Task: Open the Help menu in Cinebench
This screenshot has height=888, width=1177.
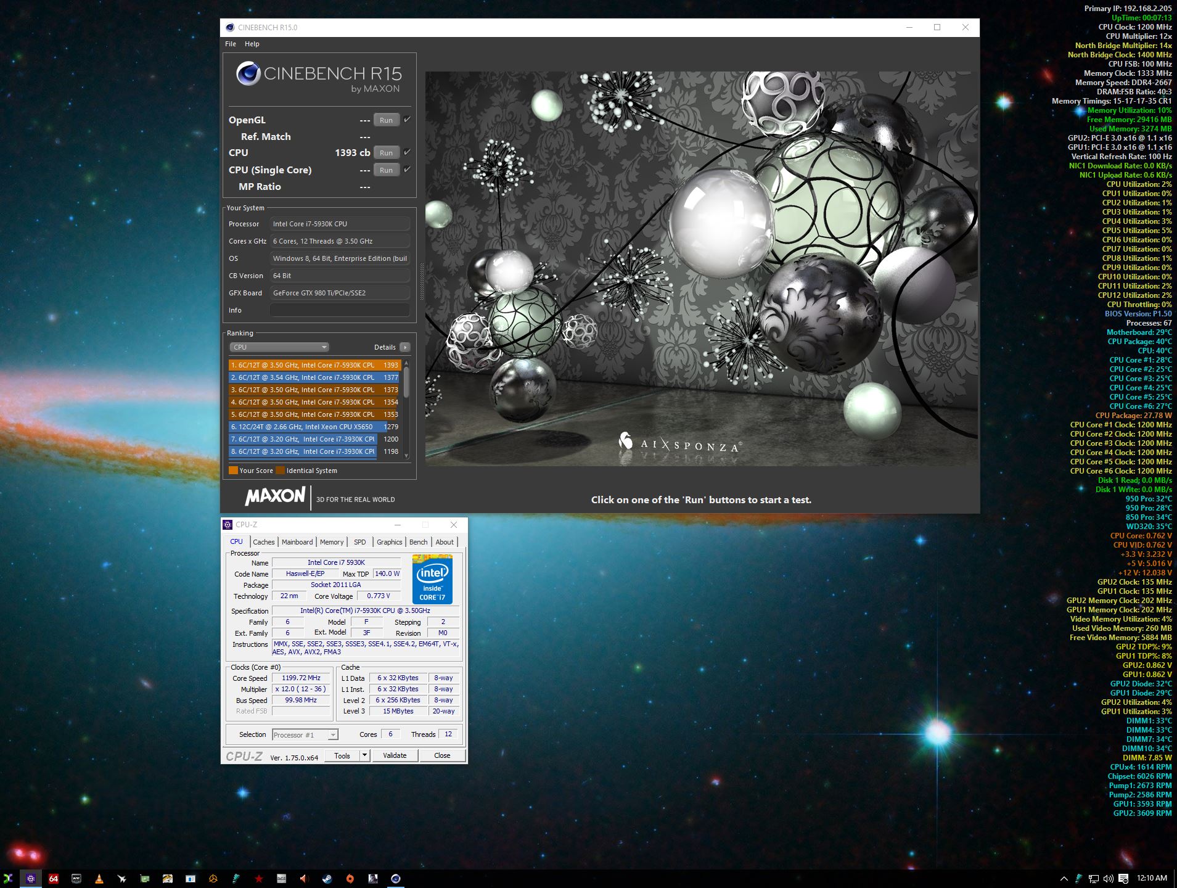Action: 252,44
